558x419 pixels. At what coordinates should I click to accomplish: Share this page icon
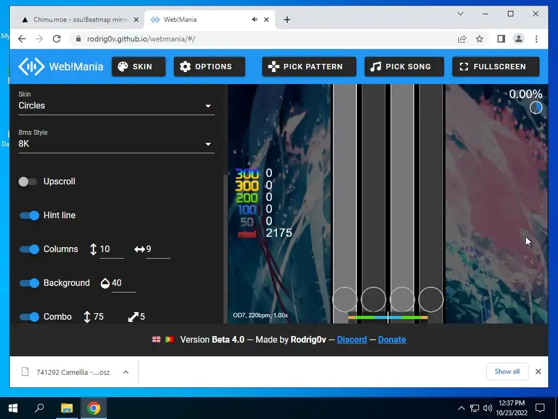click(x=462, y=39)
